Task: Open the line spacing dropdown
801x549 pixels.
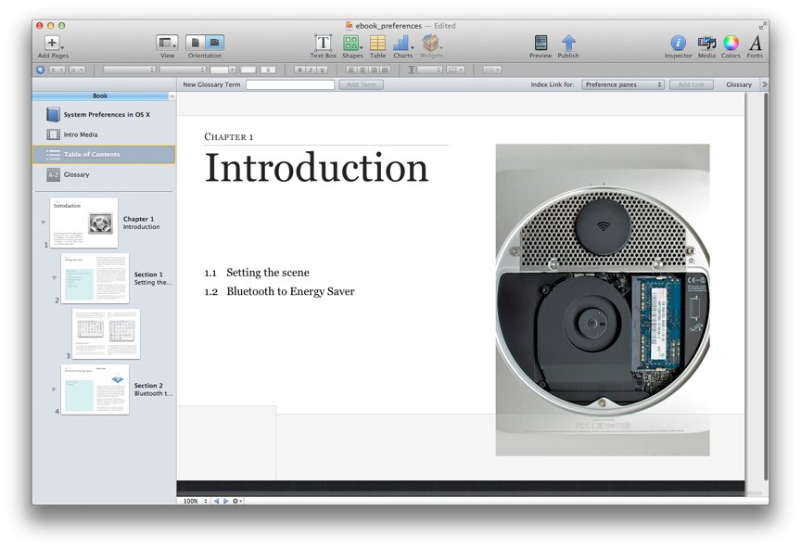Action: [429, 70]
